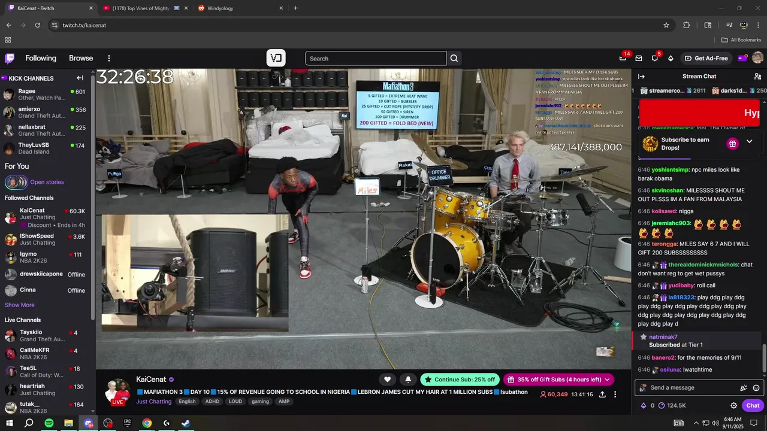Reload the page
767x431 pixels.
37,25
